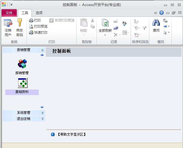
Task: Click 关闭打印预览 button
Action: click(x=62, y=20)
